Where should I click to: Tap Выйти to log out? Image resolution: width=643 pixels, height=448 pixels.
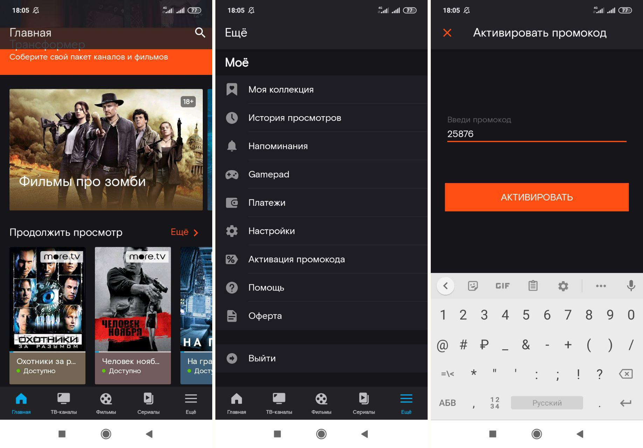pos(321,358)
